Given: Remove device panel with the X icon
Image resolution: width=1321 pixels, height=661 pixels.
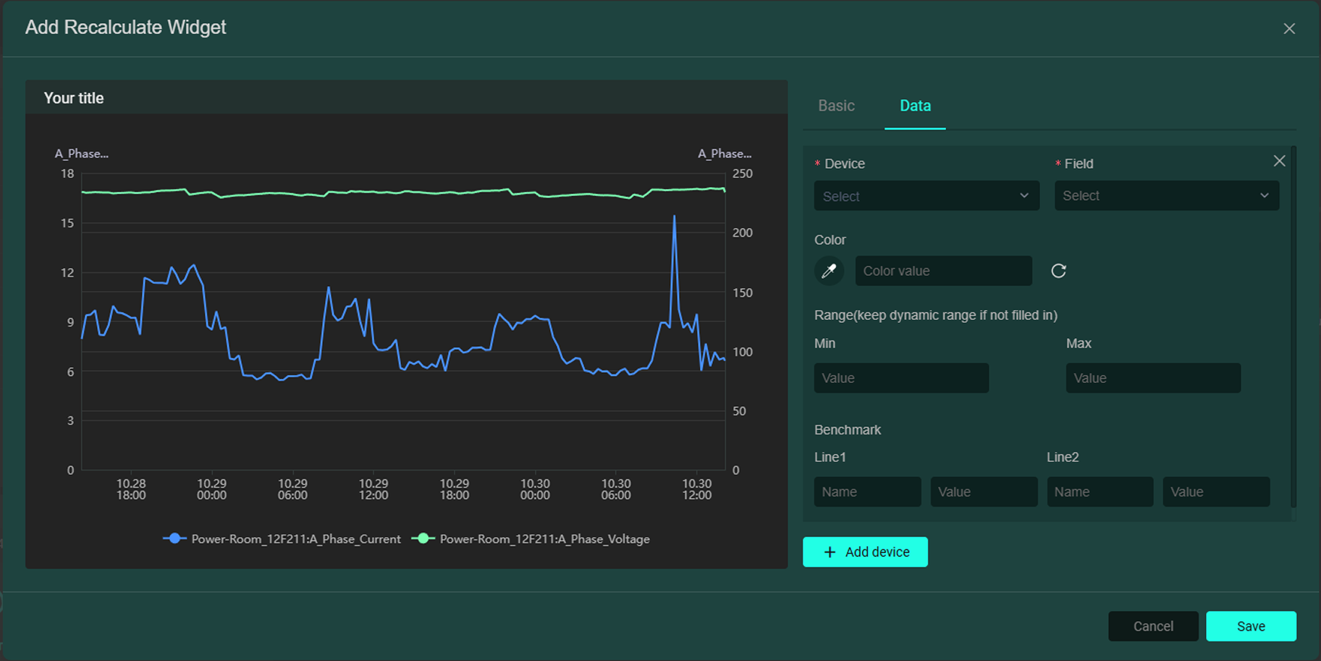Looking at the screenshot, I should click(1279, 161).
